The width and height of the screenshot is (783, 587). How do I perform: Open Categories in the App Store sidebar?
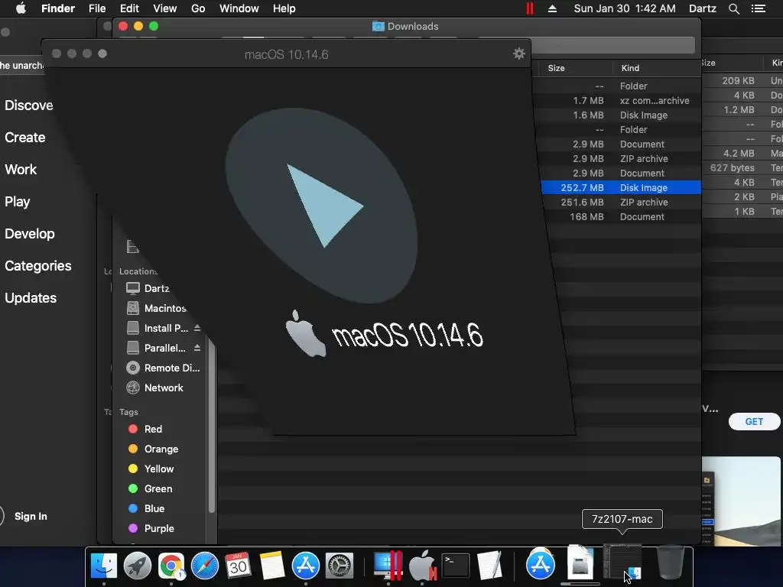(38, 265)
